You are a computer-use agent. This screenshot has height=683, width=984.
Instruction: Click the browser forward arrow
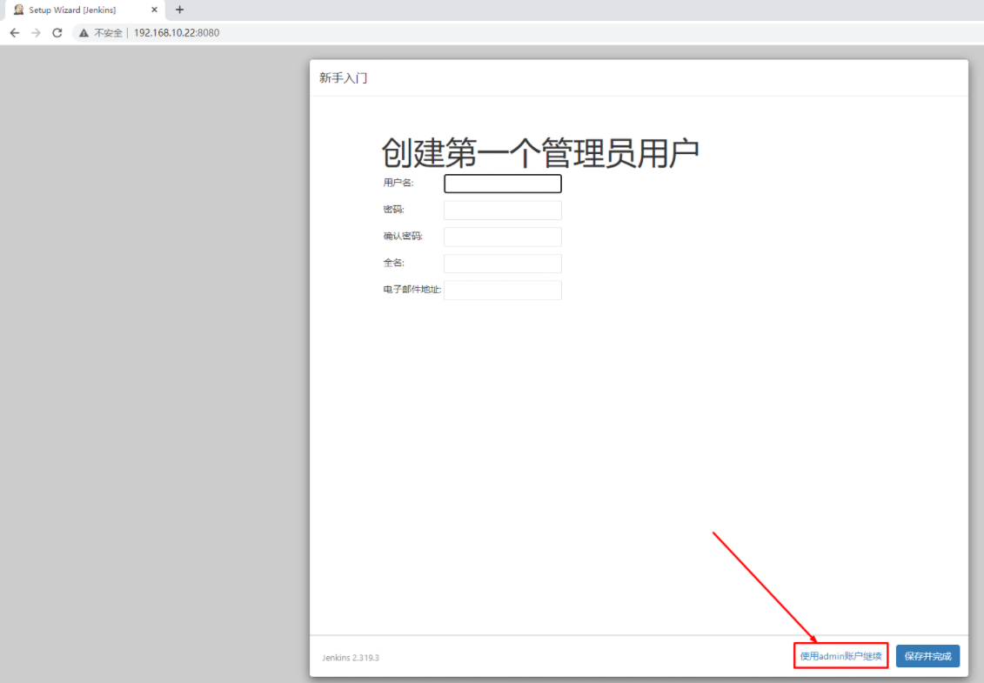[36, 33]
